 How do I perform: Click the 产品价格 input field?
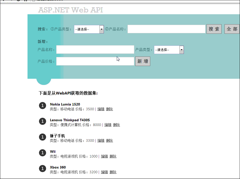[x=95, y=61]
